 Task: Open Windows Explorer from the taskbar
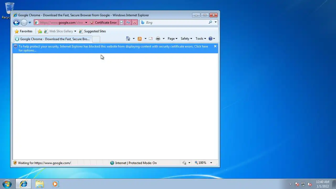(40, 184)
